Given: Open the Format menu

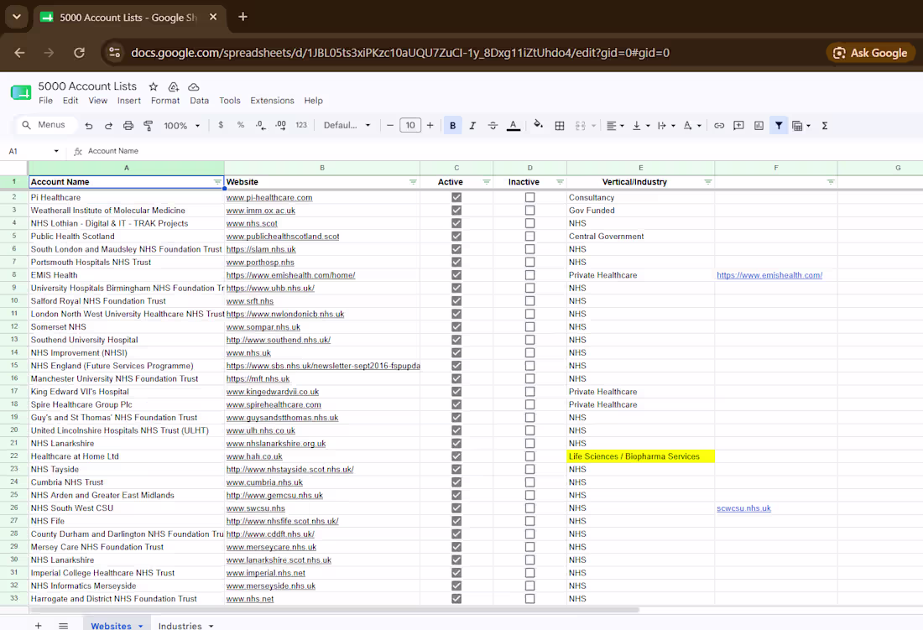Looking at the screenshot, I should [x=165, y=101].
